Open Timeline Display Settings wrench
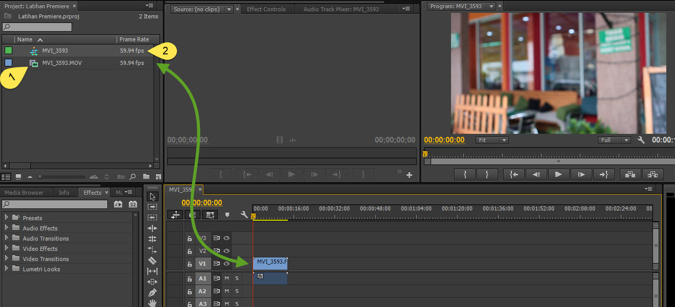The image size is (675, 307). [x=244, y=215]
